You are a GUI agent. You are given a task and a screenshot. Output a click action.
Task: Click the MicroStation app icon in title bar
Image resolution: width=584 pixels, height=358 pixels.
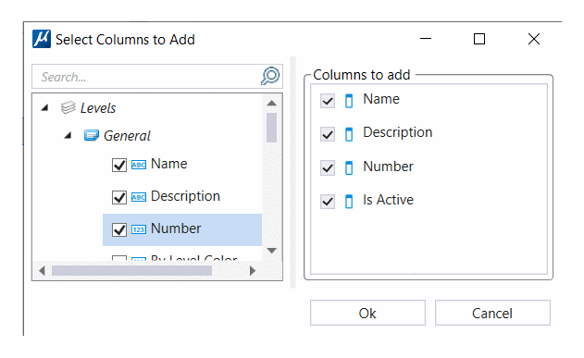[x=42, y=39]
